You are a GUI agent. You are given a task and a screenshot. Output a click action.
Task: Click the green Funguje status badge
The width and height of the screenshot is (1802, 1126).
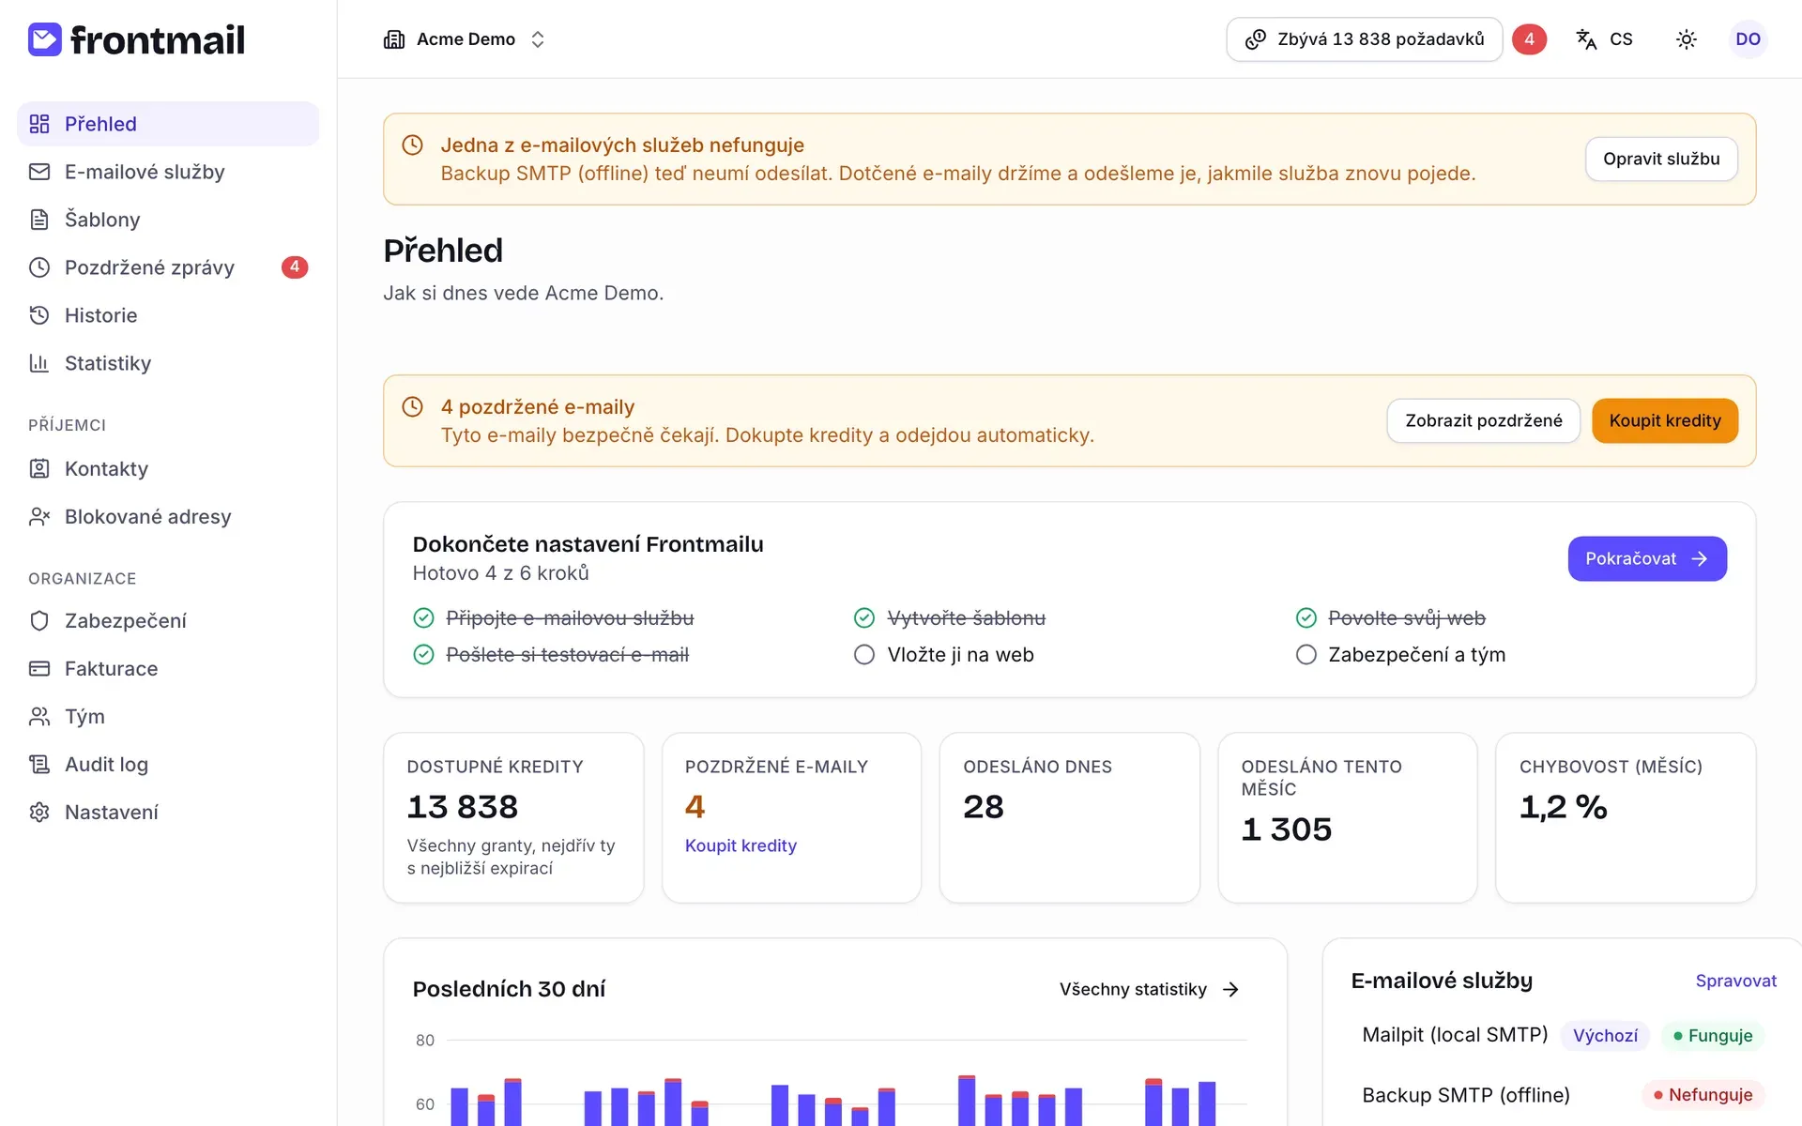point(1713,1036)
